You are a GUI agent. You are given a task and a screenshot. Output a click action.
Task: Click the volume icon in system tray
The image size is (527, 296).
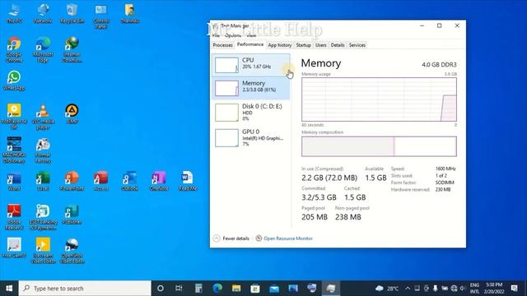pyautogui.click(x=463, y=289)
